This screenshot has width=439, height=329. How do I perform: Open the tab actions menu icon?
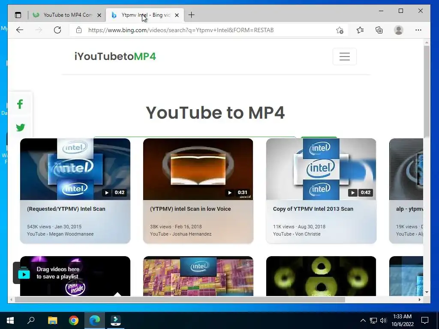[x=18, y=15]
